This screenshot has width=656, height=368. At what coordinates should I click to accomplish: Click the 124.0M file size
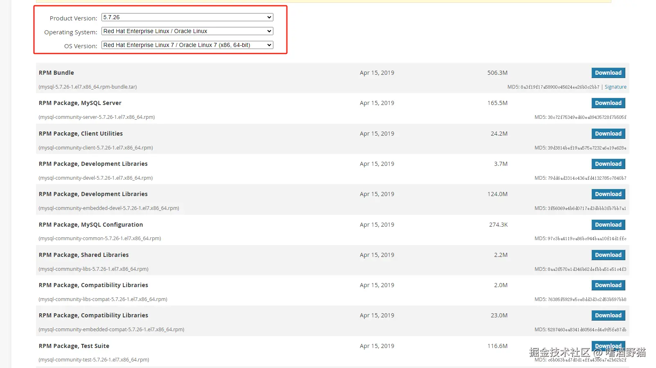pos(497,194)
